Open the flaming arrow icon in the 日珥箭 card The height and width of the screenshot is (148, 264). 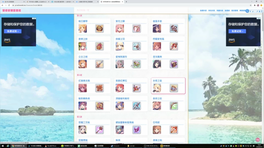point(174,130)
